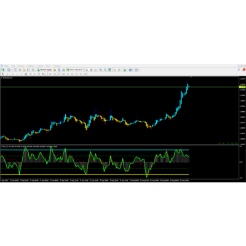Toggle chart Auto Scroll
The image size is (246, 246).
click(114, 69)
